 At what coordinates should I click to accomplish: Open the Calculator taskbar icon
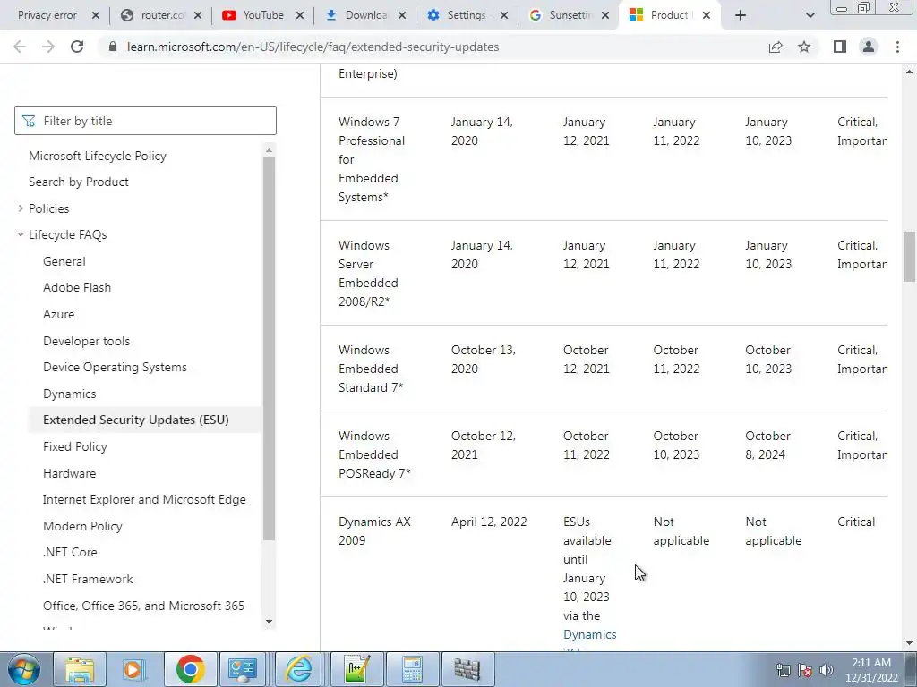(412, 669)
